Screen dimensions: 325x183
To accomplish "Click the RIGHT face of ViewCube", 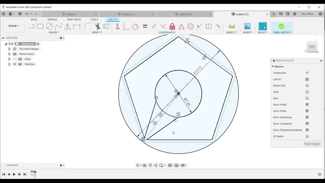I will click(x=312, y=47).
